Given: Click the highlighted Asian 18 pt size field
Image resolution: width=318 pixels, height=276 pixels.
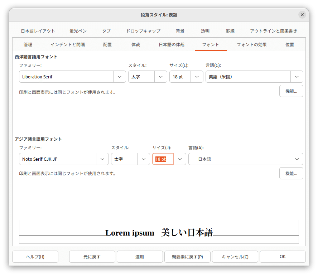Looking at the screenshot, I should [x=163, y=159].
